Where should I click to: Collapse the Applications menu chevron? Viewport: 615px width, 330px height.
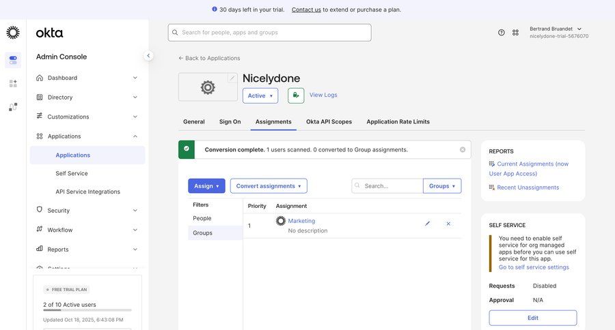click(x=135, y=136)
